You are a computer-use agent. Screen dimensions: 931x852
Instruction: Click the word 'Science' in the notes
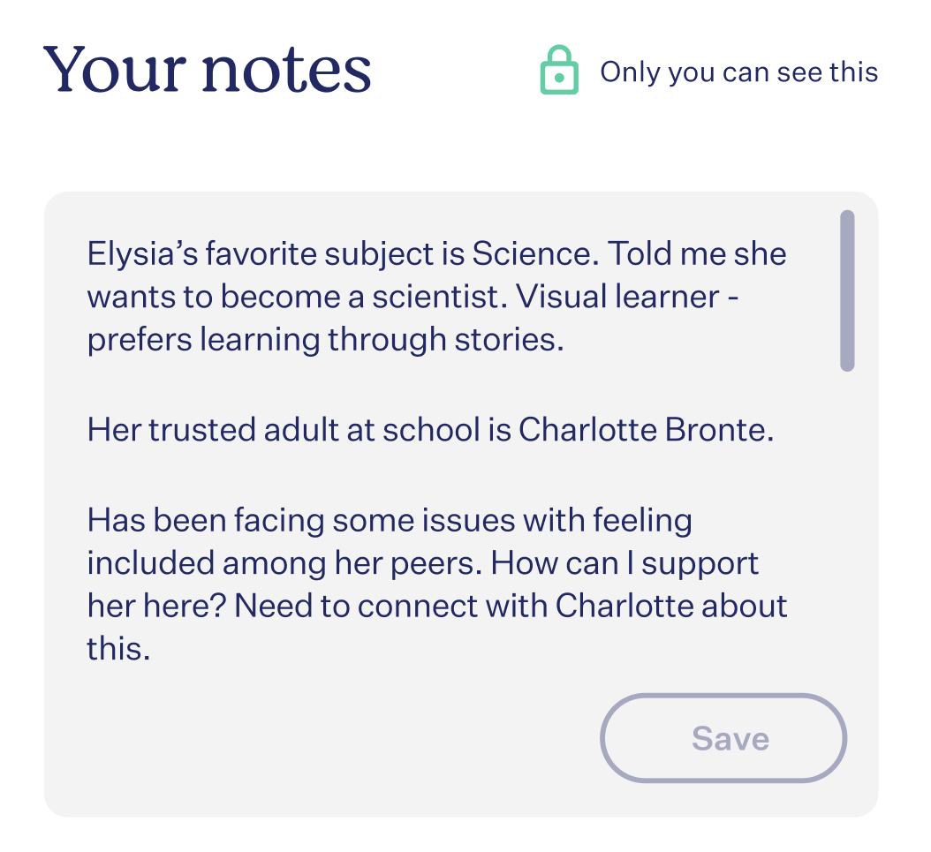coord(532,254)
